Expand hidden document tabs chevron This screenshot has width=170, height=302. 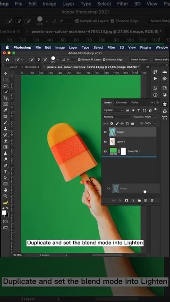[x=148, y=67]
